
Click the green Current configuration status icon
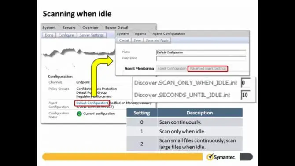tap(79, 114)
